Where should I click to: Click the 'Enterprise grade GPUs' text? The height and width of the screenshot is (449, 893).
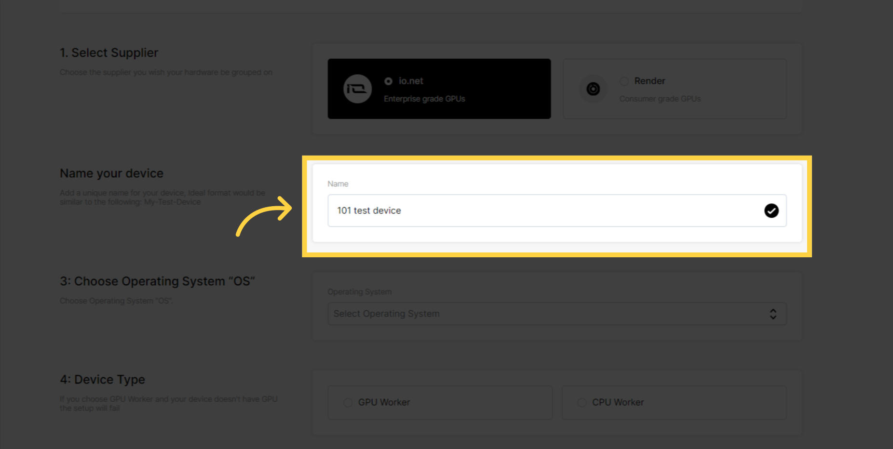click(424, 99)
